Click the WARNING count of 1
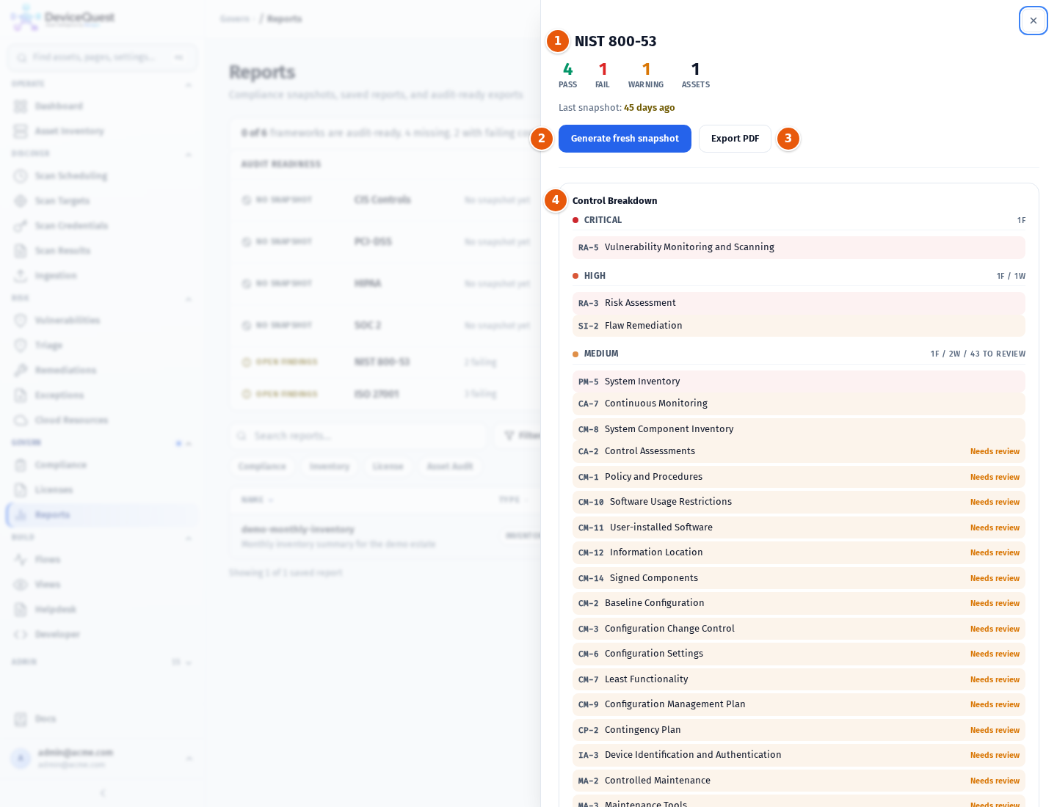The width and height of the screenshot is (1057, 807). (646, 69)
